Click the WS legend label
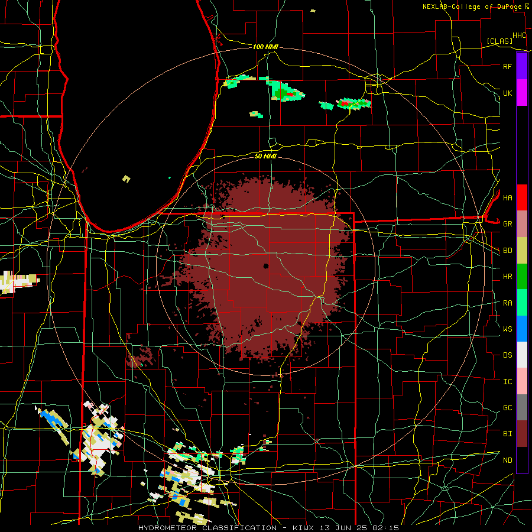 tap(507, 329)
